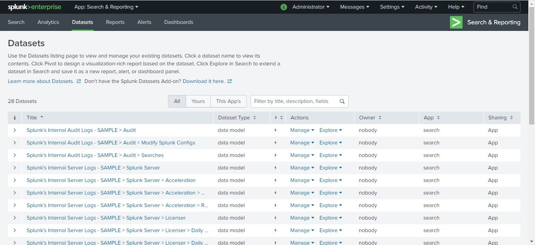Click the search icon in filter field
The height and width of the screenshot is (245, 535).
pyautogui.click(x=342, y=101)
